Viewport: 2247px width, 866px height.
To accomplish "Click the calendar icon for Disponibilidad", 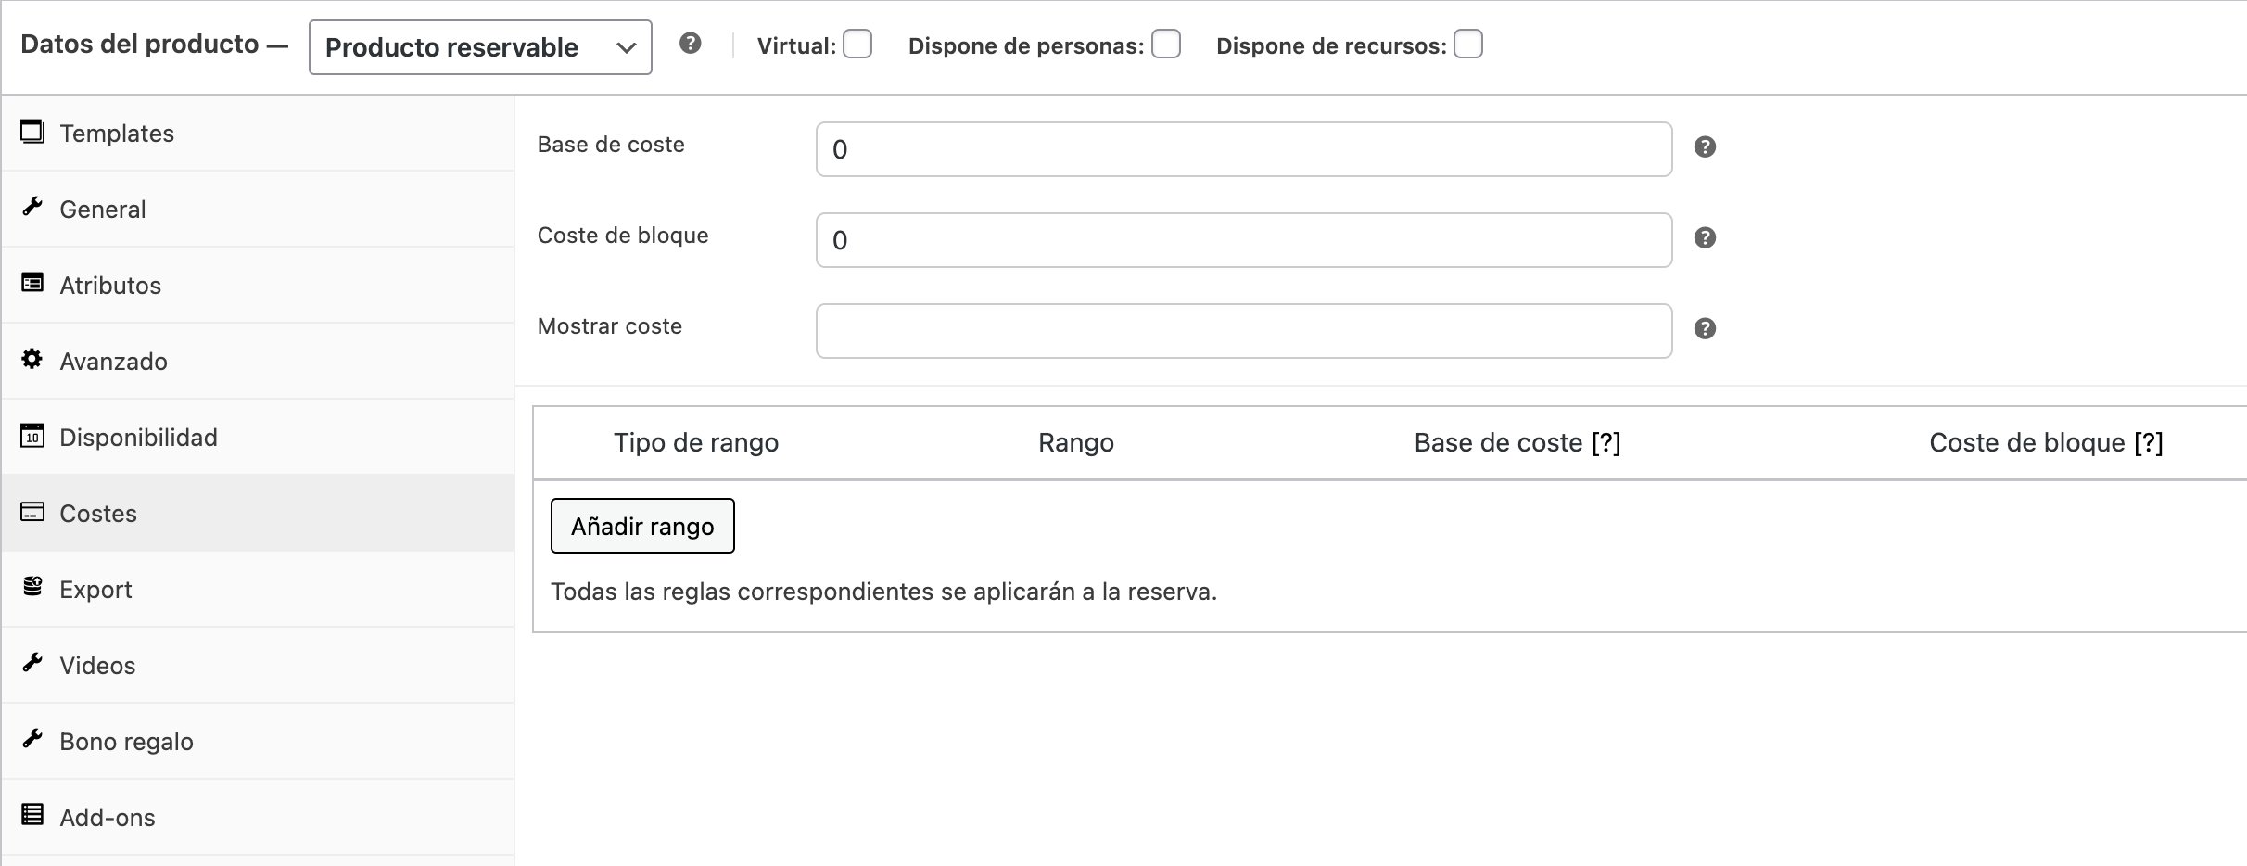I will pyautogui.click(x=32, y=436).
